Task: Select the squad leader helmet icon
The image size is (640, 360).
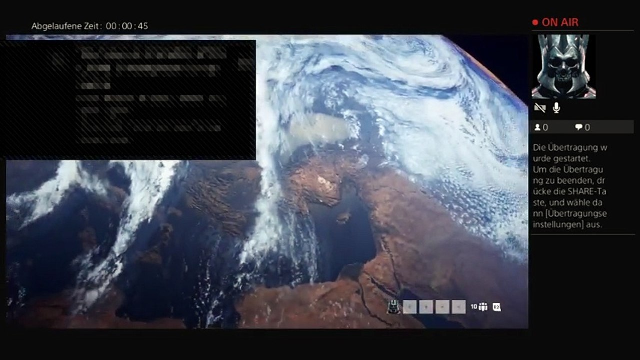Action: 393,307
